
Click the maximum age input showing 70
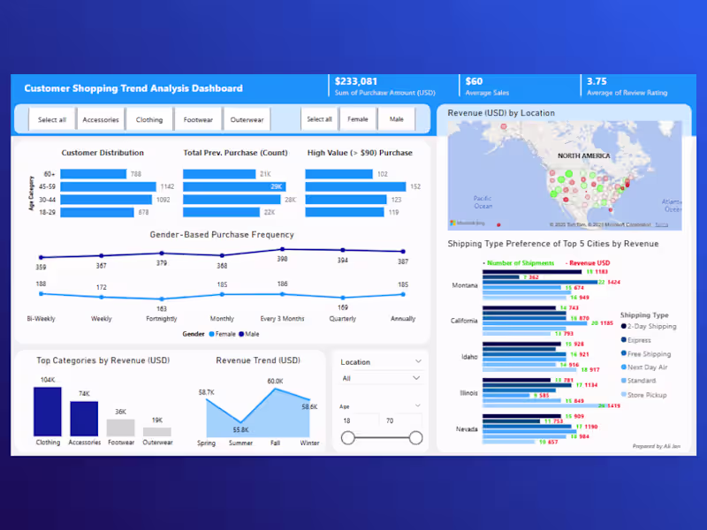coord(402,420)
